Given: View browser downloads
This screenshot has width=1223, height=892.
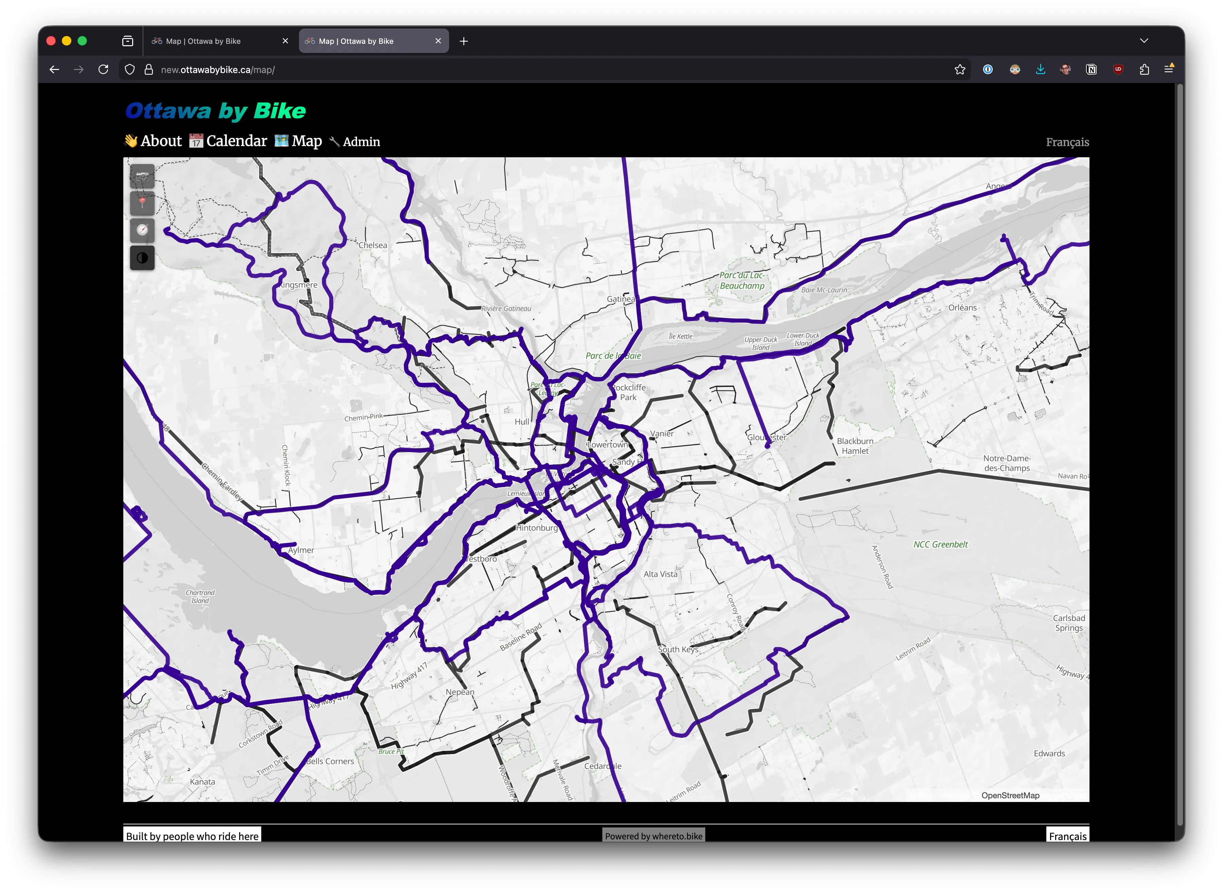Looking at the screenshot, I should click(x=1040, y=69).
